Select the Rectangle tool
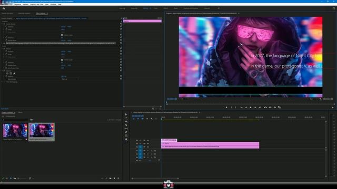This screenshot has width=337, height=189. click(126, 135)
